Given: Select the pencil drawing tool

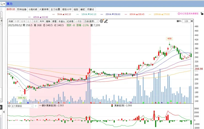Looking at the screenshot, I should [106, 21].
